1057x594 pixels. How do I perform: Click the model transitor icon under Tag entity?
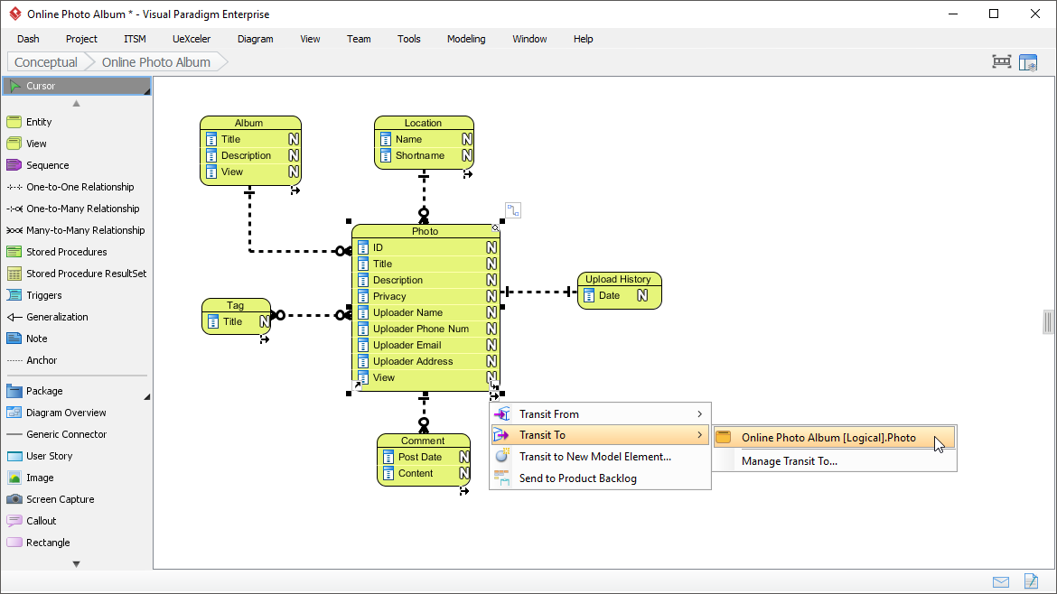[264, 339]
